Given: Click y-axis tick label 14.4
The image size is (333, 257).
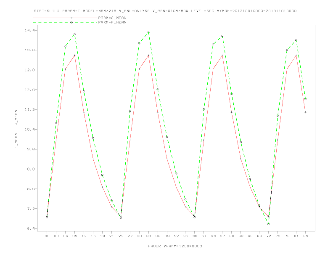Looking at the screenshot, I should coord(29,30).
